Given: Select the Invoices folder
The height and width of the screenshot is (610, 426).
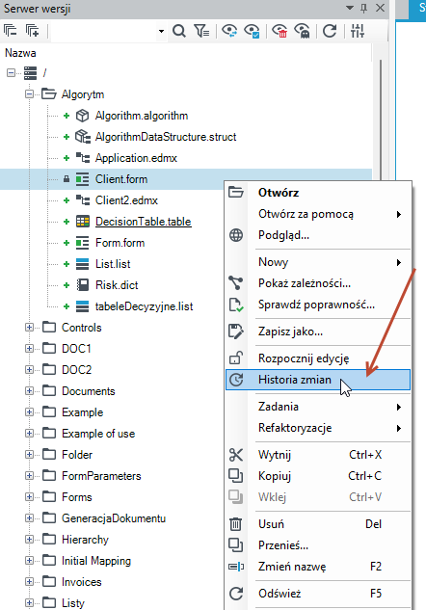Looking at the screenshot, I should [81, 582].
